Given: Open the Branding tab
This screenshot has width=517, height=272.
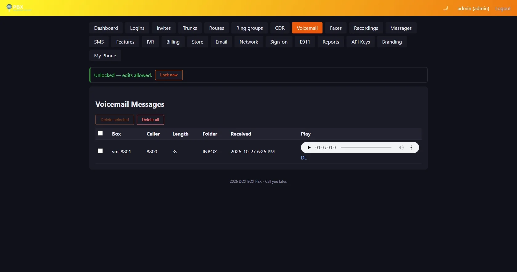Looking at the screenshot, I should pos(392,42).
